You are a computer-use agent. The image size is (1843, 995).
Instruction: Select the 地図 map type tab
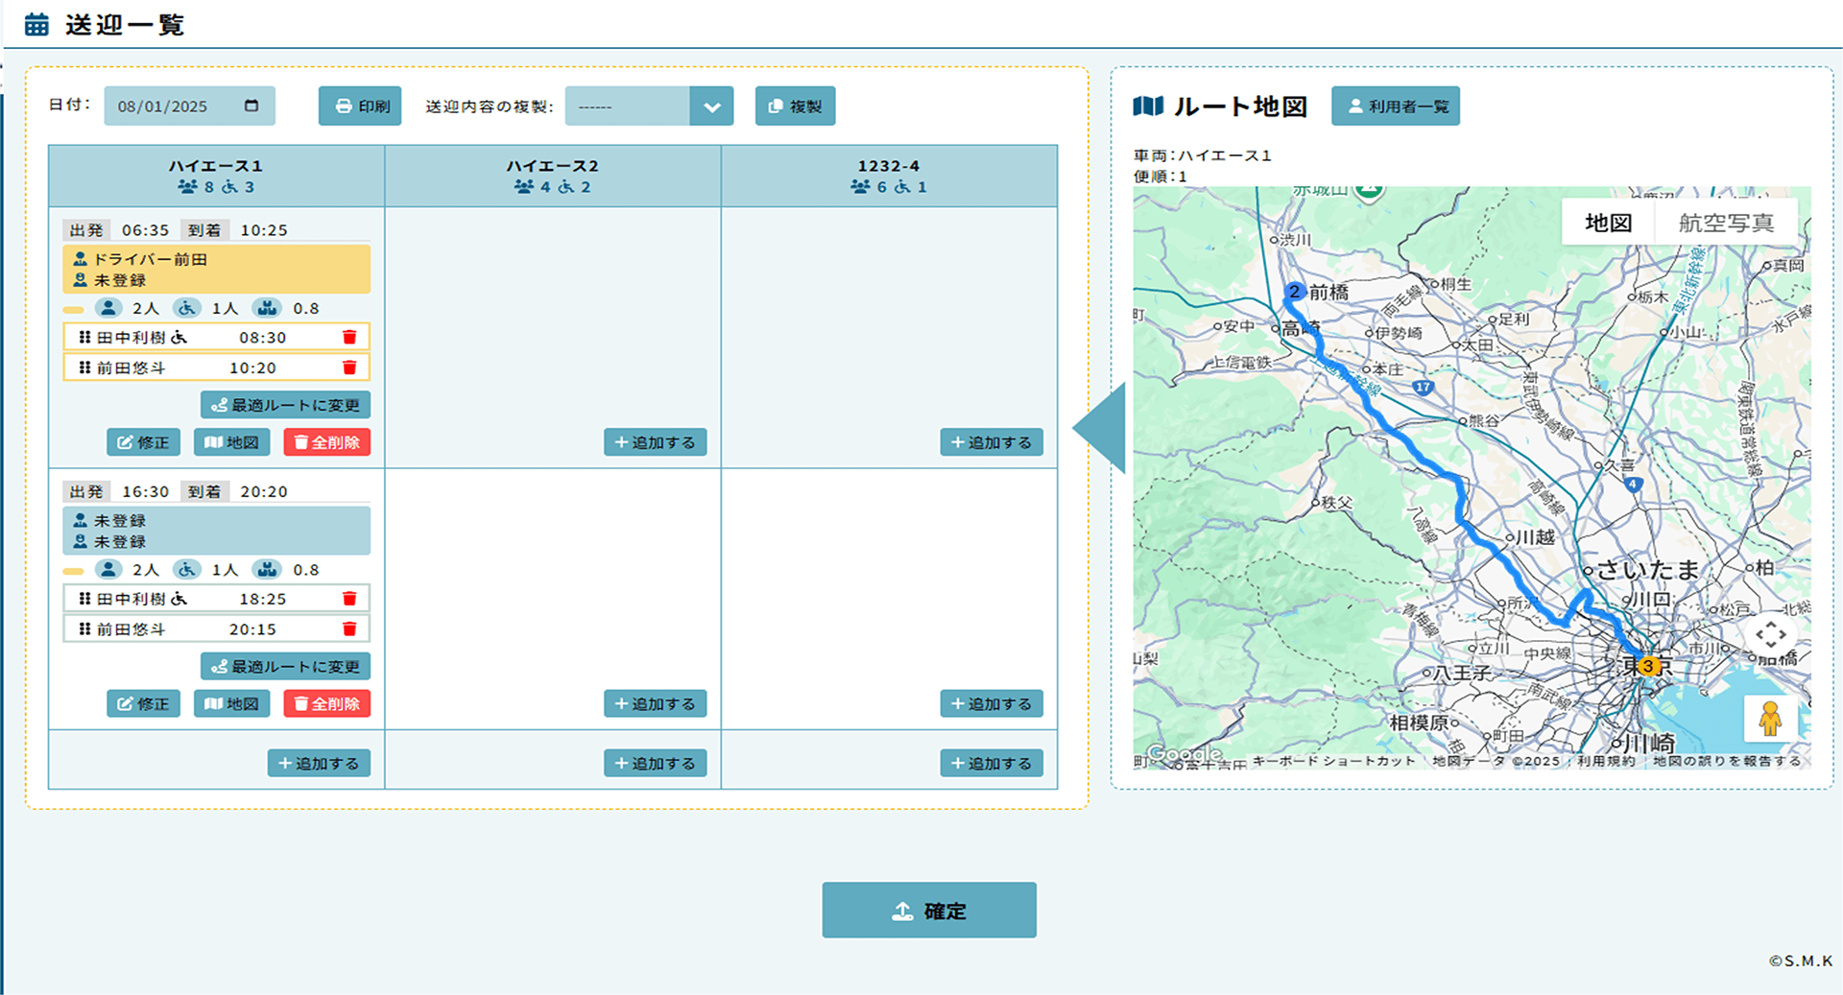coord(1608,224)
